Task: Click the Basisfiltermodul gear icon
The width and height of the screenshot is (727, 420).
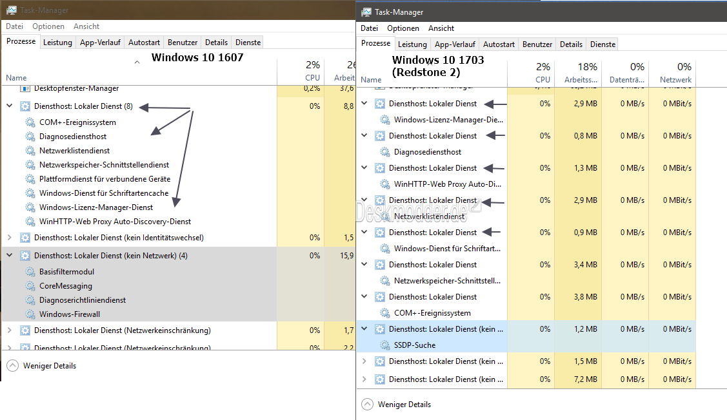Action: coord(30,272)
